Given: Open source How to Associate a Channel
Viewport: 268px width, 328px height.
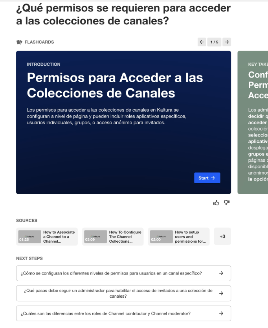Looking at the screenshot, I should (x=47, y=237).
